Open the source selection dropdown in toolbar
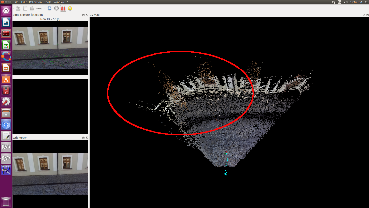The image size is (369, 208). [40, 8]
